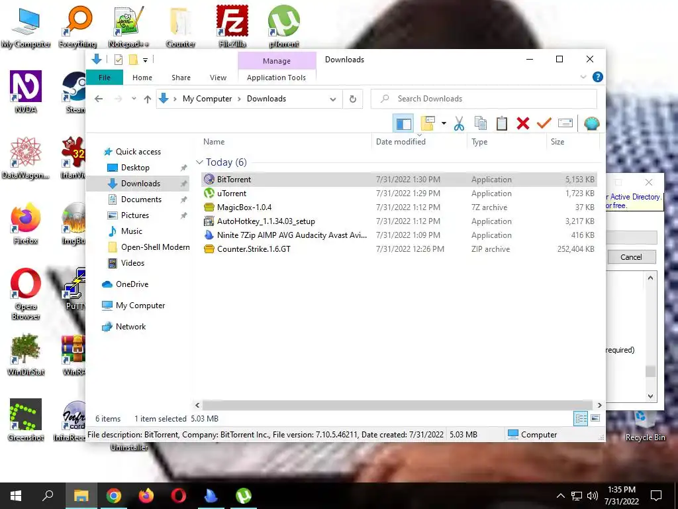Click the orange checkmark Properties icon
The image size is (678, 509).
[x=544, y=124]
